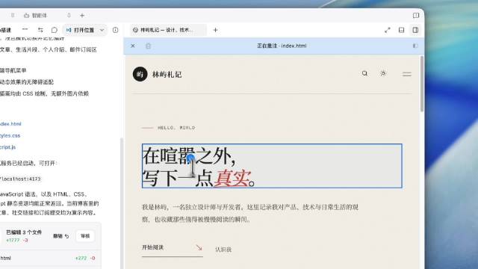The width and height of the screenshot is (478, 269).
Task: Open the blog search magnifier icon
Action: (364, 73)
